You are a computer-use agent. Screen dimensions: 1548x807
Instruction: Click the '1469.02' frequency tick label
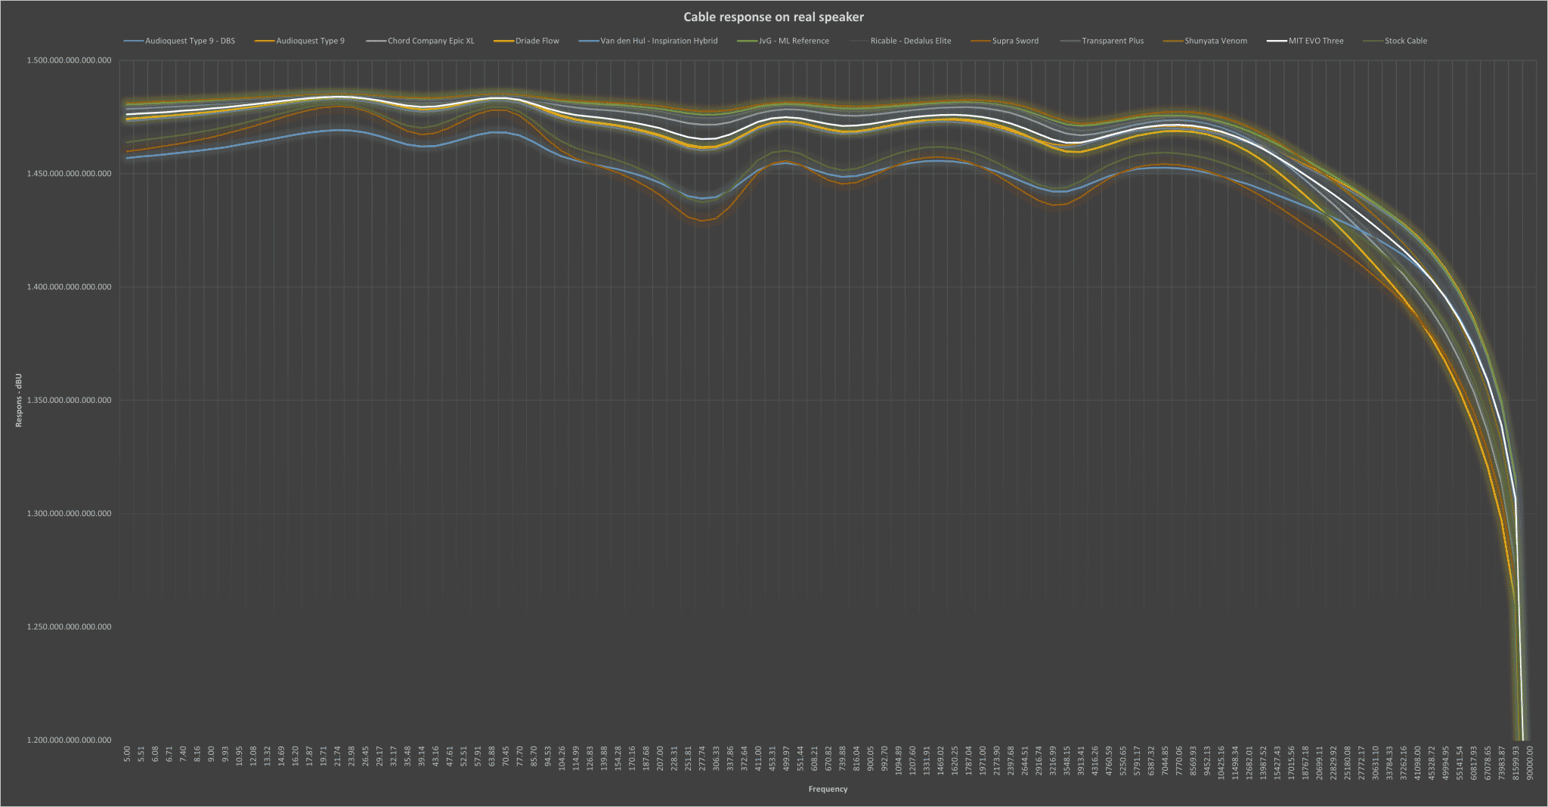940,762
